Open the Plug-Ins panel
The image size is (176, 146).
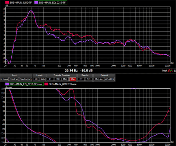point(99,79)
